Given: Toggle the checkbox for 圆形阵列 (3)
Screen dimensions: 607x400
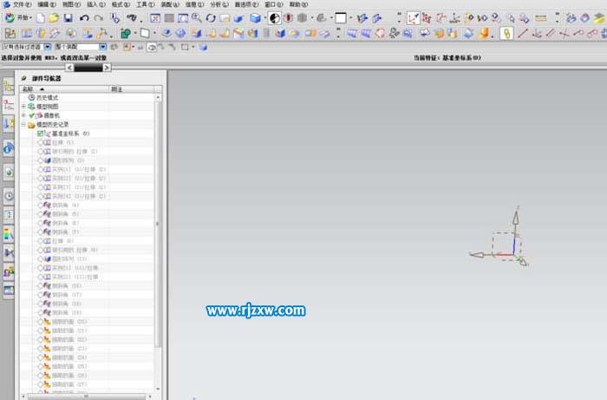Looking at the screenshot, I should (x=40, y=161).
